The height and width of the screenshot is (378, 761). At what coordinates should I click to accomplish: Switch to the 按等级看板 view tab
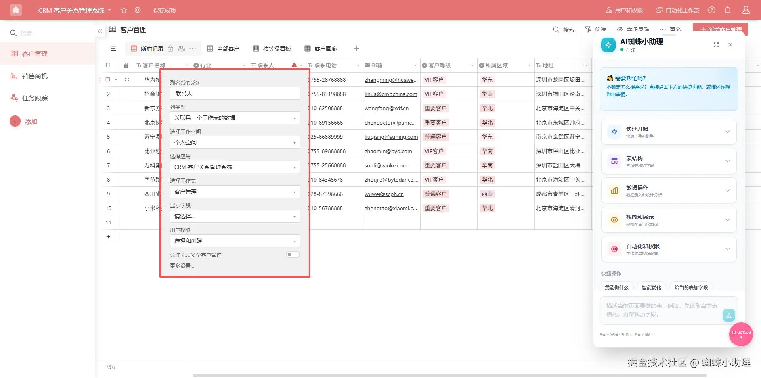pyautogui.click(x=272, y=48)
